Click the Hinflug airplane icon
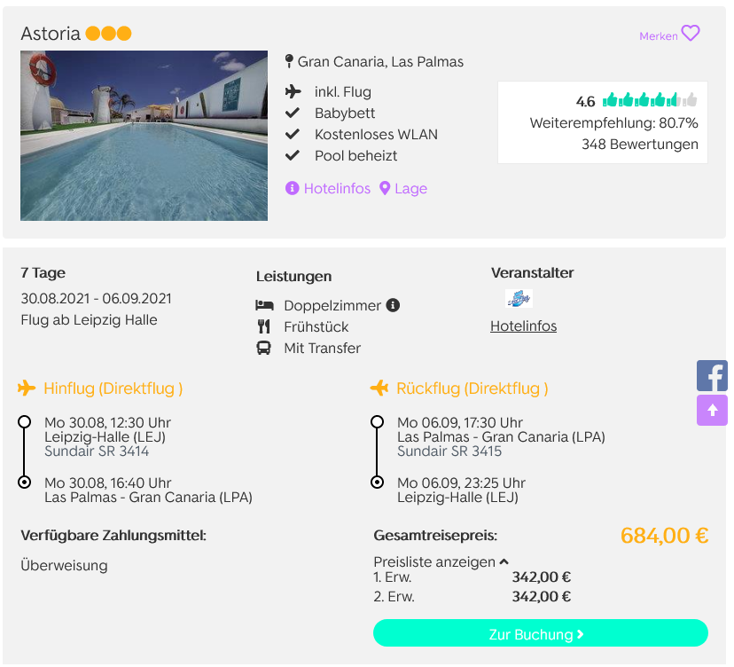 click(27, 388)
